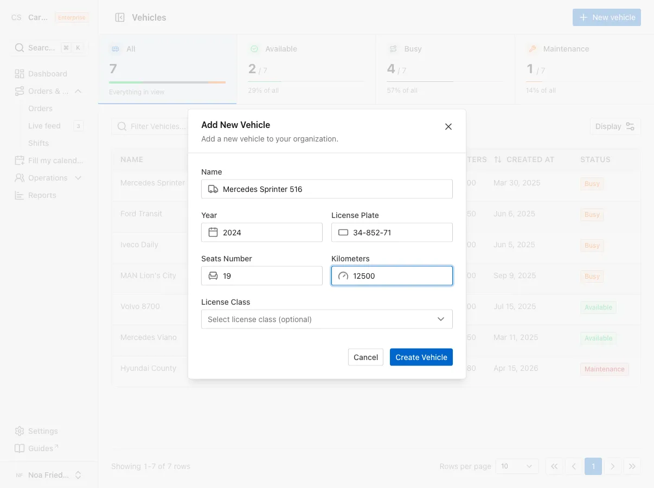Viewport: 654px width, 488px height.
Task: Go to last page of results
Action: coord(632,466)
